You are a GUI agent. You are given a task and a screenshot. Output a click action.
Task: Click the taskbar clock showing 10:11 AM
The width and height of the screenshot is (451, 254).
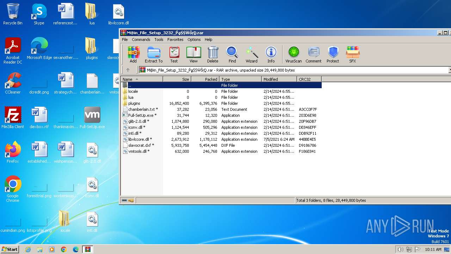click(x=433, y=249)
